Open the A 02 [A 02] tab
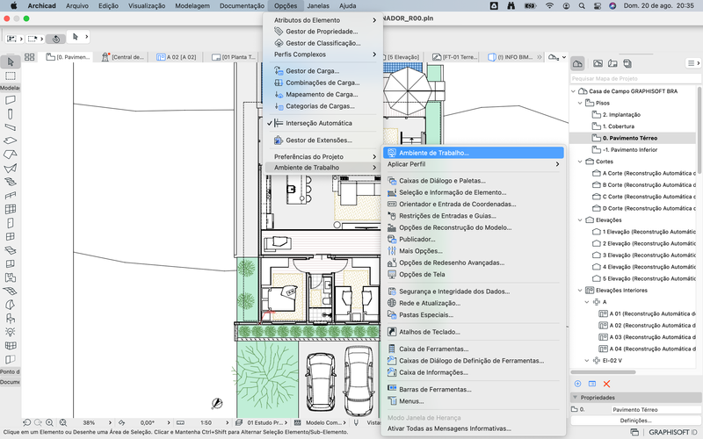703x439 pixels. (181, 57)
